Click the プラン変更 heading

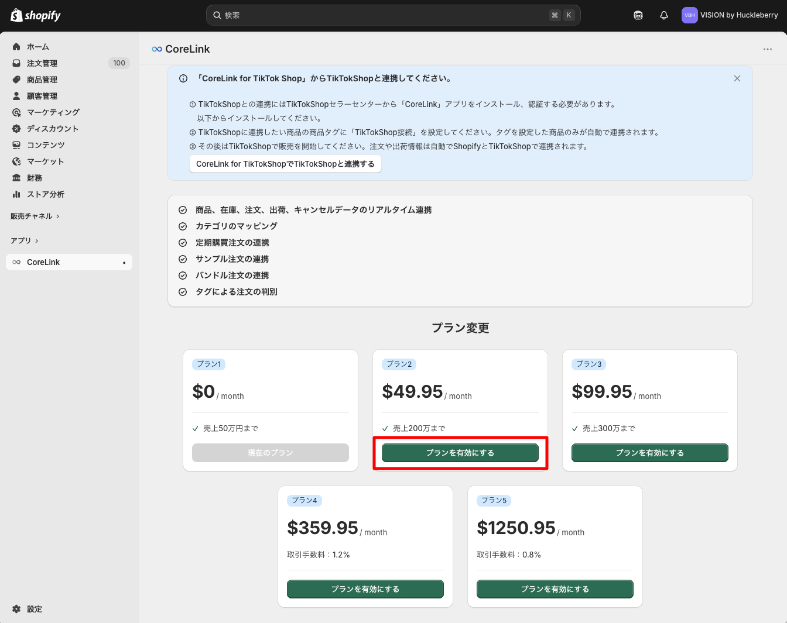click(x=460, y=328)
